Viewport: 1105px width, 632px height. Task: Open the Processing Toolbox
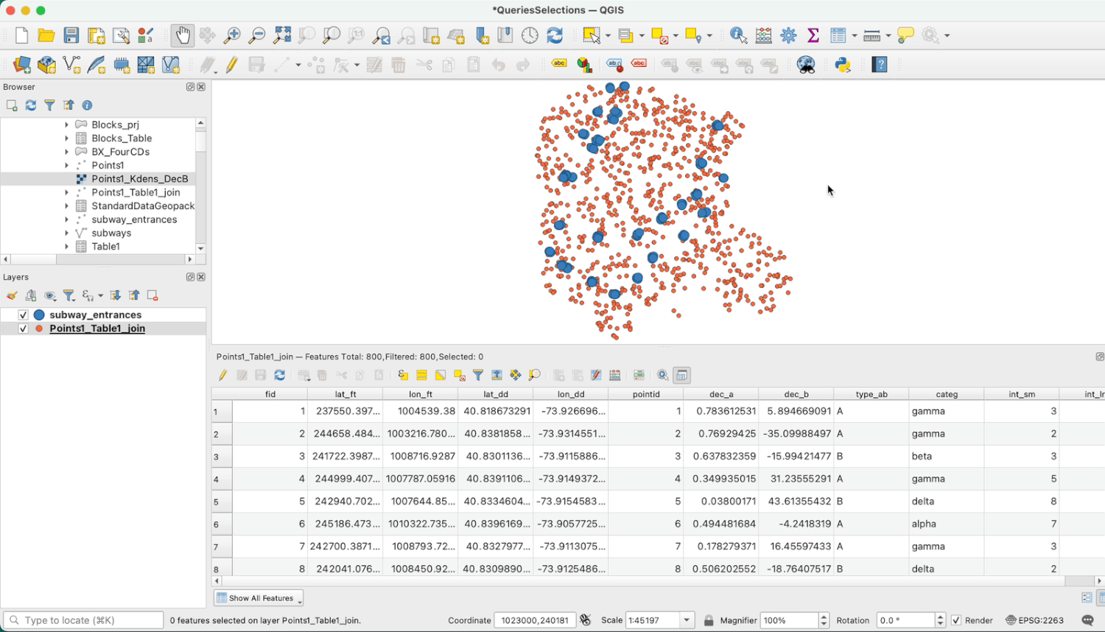pos(787,35)
